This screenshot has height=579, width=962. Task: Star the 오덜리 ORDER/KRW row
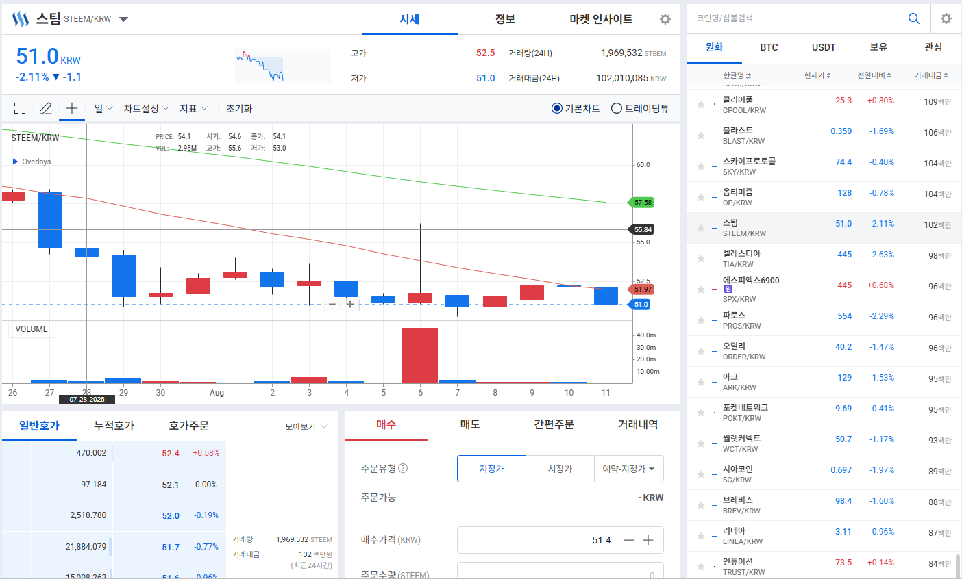pyautogui.click(x=701, y=351)
